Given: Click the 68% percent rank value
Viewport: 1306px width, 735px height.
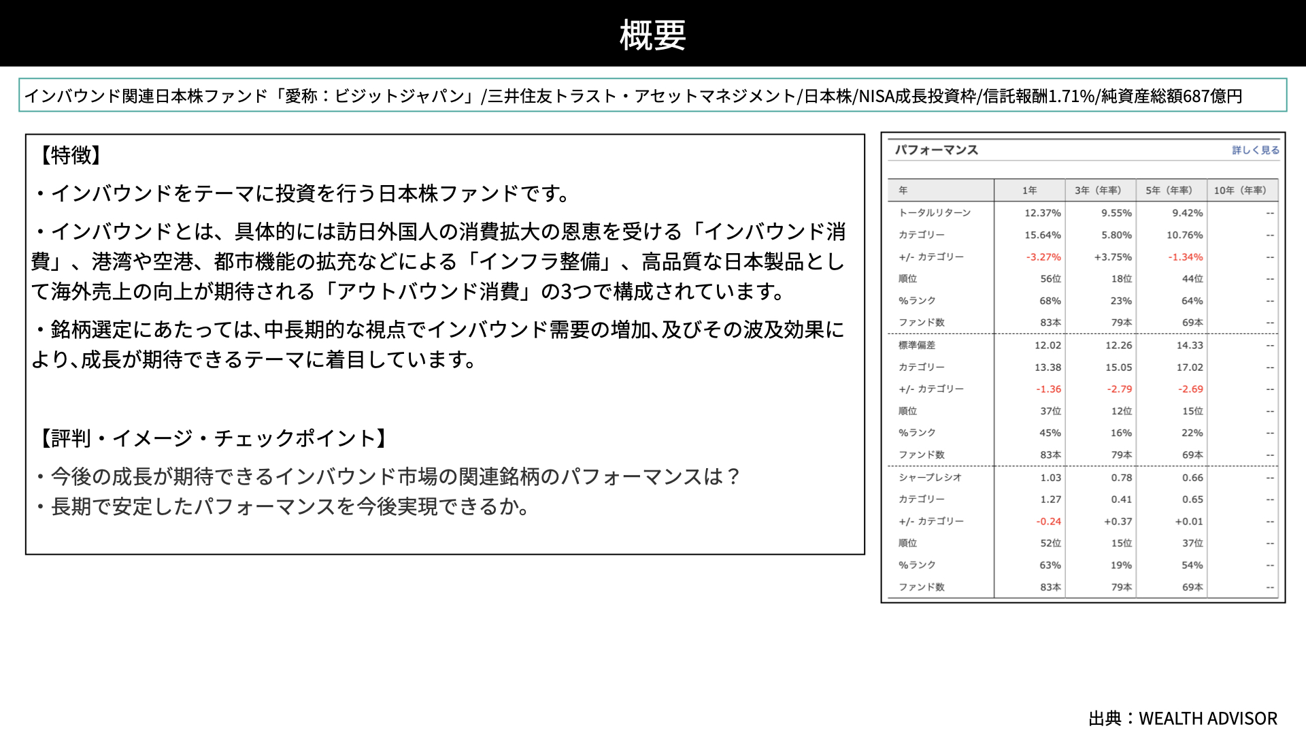Looking at the screenshot, I should click(x=1050, y=301).
